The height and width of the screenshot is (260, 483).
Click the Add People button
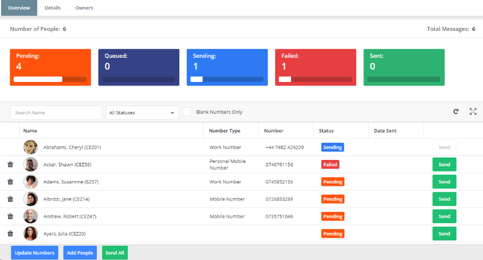pyautogui.click(x=80, y=253)
